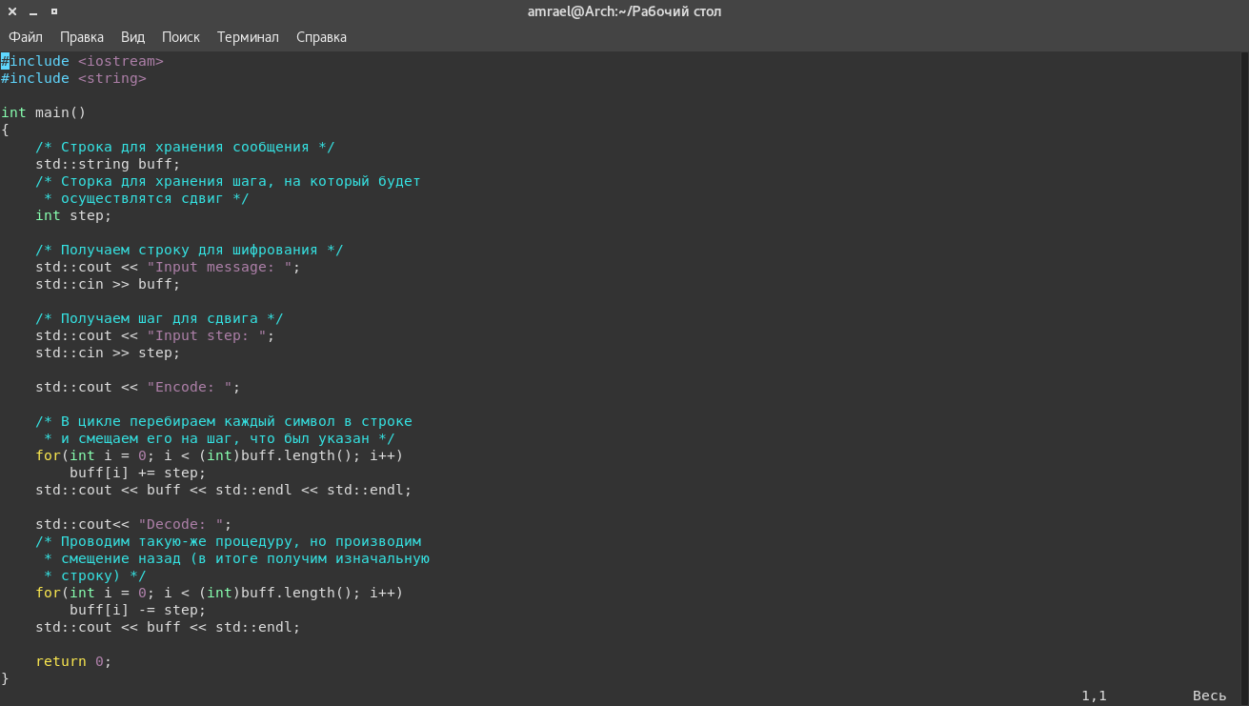Click the 'int main()' line
Viewport: 1249px width, 706px height.
pos(44,112)
